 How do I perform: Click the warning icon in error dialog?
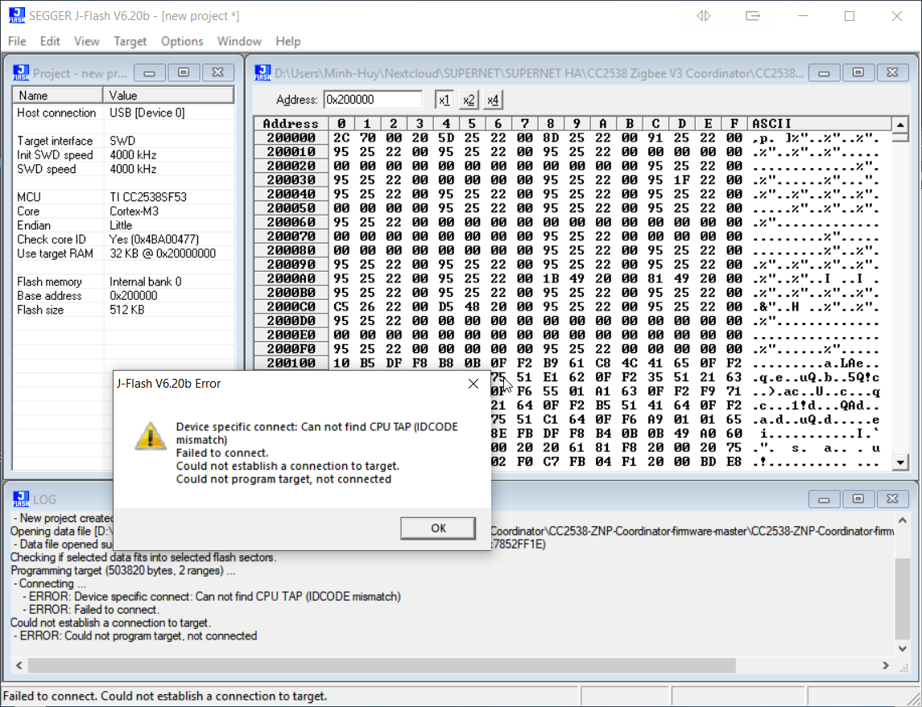pos(151,436)
